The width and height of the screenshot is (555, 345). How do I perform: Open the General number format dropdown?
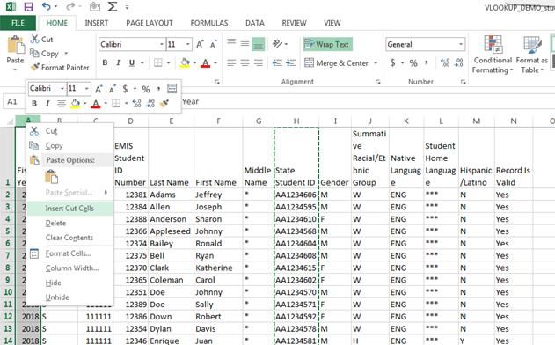pyautogui.click(x=461, y=44)
